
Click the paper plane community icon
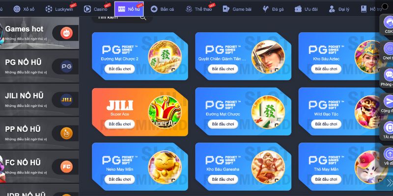tap(388, 101)
